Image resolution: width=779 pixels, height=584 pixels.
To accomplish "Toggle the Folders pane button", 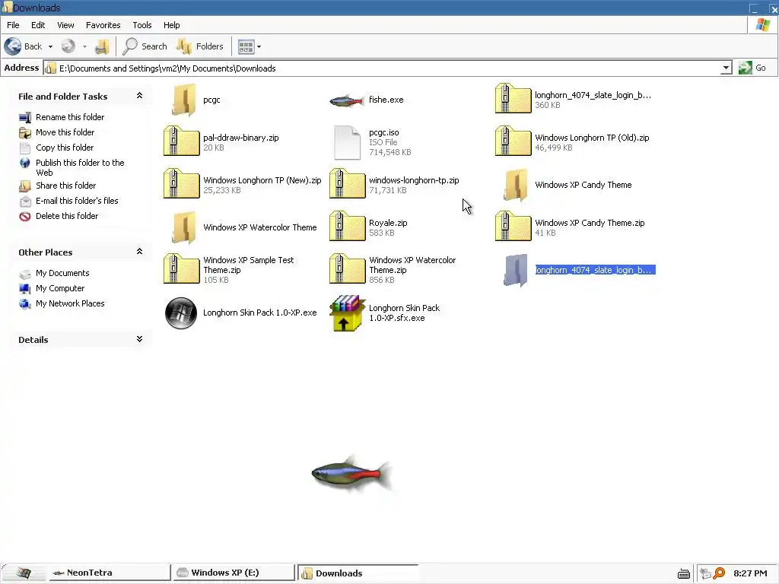I will (200, 46).
